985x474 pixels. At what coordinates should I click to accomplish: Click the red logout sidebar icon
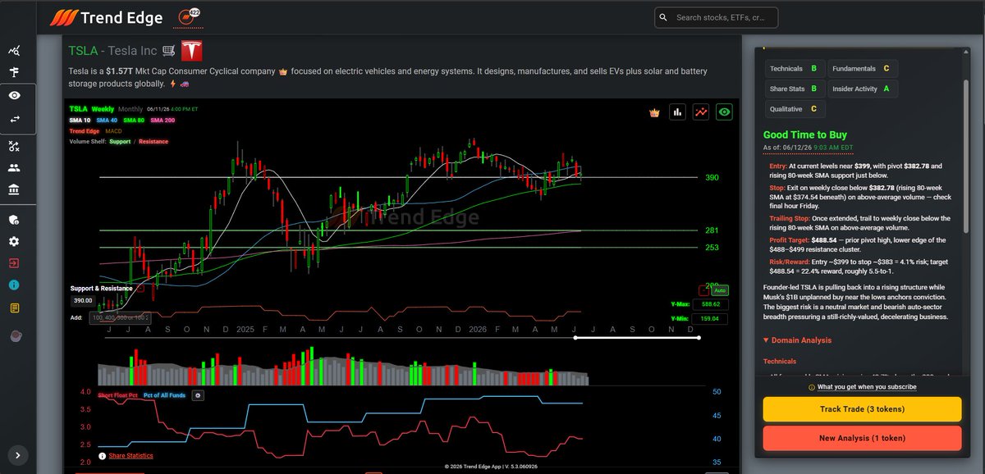coord(14,263)
